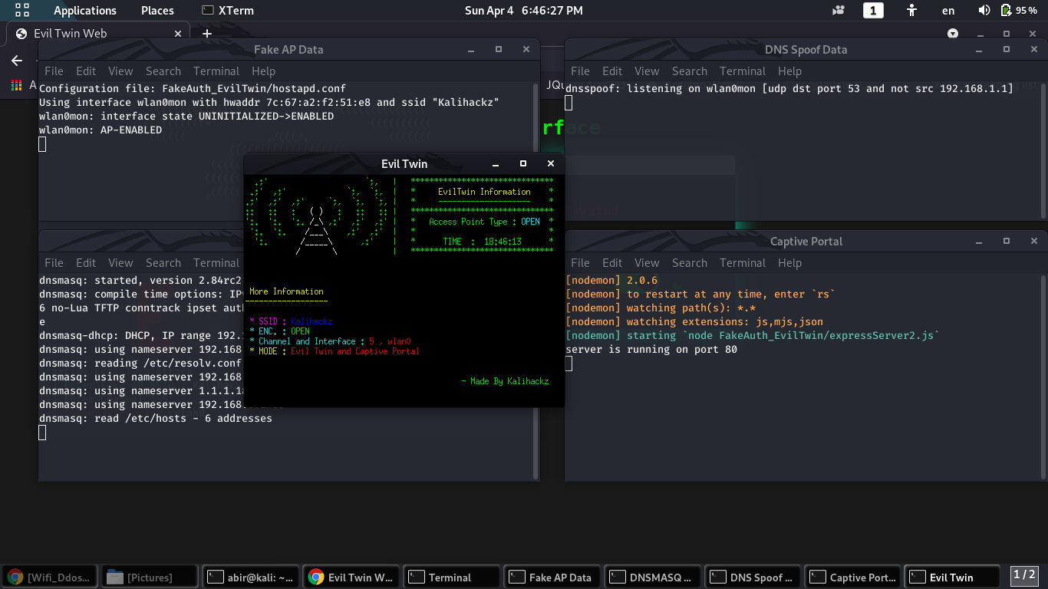The height and width of the screenshot is (589, 1048).
Task: Open Help menu in Captive Portal window
Action: 789,263
